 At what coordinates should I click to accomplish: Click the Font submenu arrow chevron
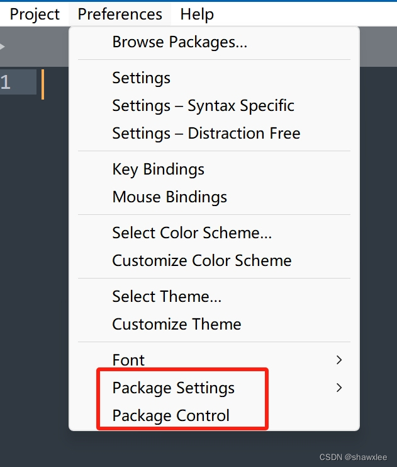[x=339, y=360]
